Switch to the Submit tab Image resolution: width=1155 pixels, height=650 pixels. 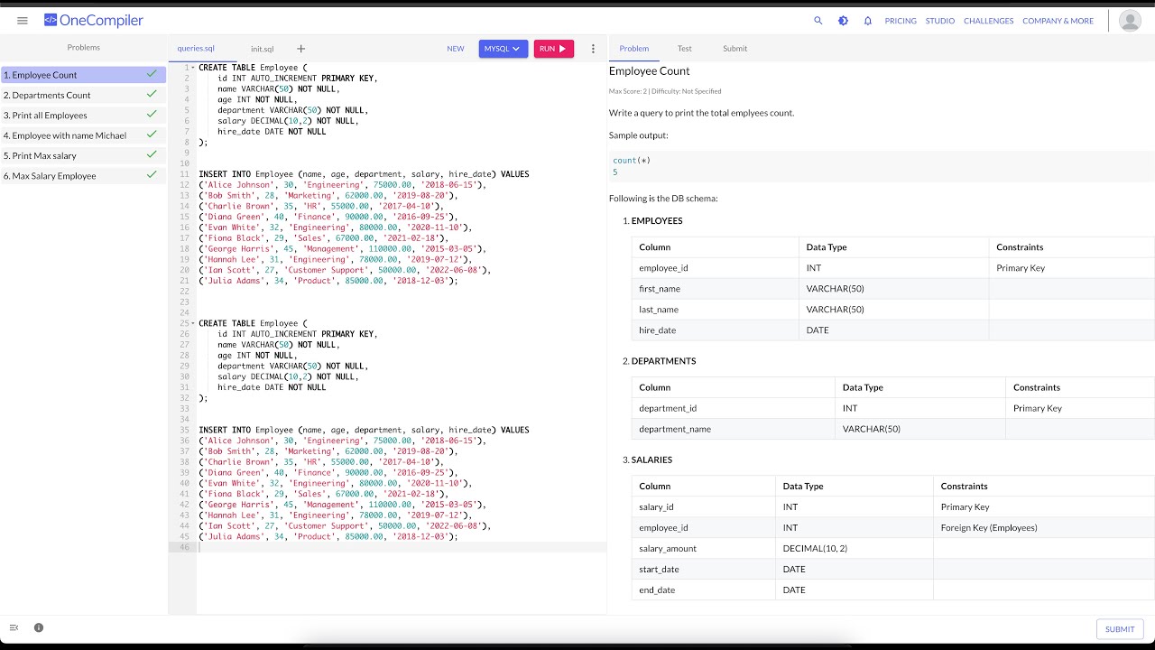tap(735, 49)
